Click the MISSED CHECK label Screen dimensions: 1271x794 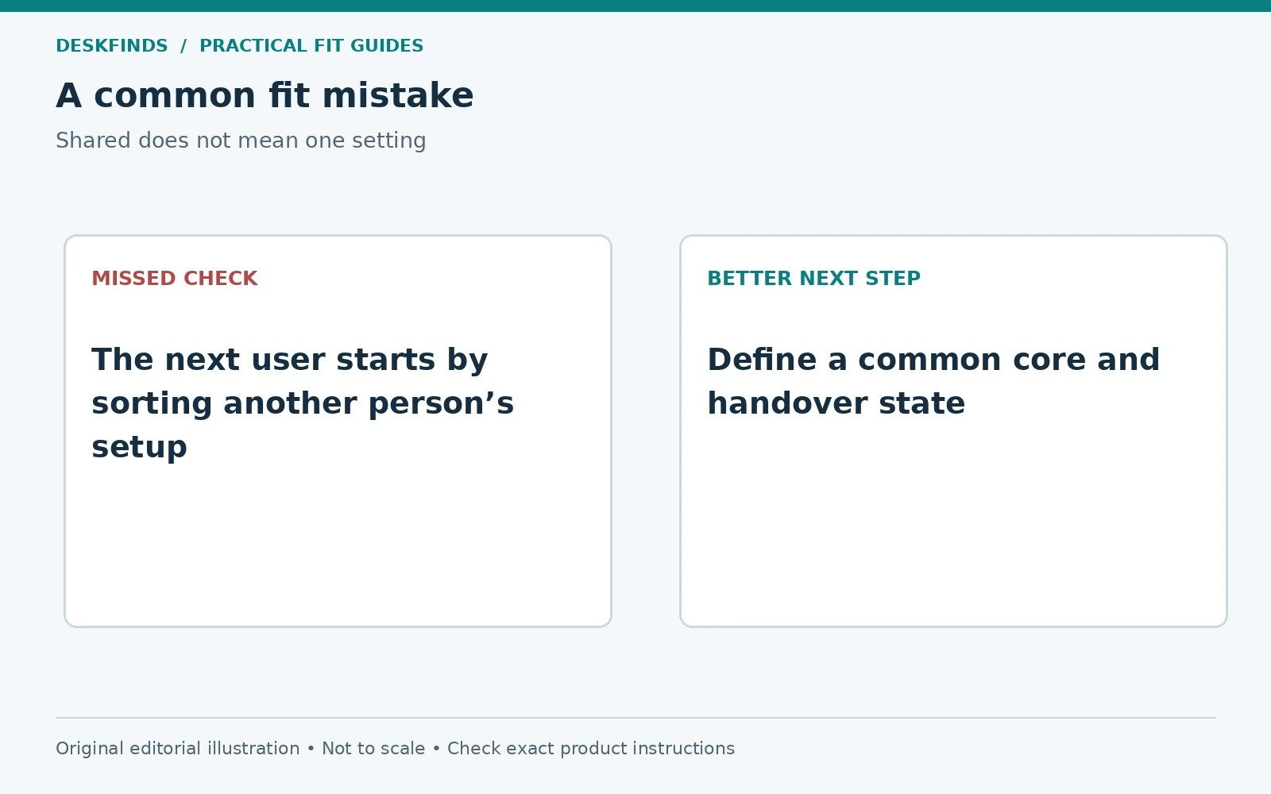click(x=175, y=279)
